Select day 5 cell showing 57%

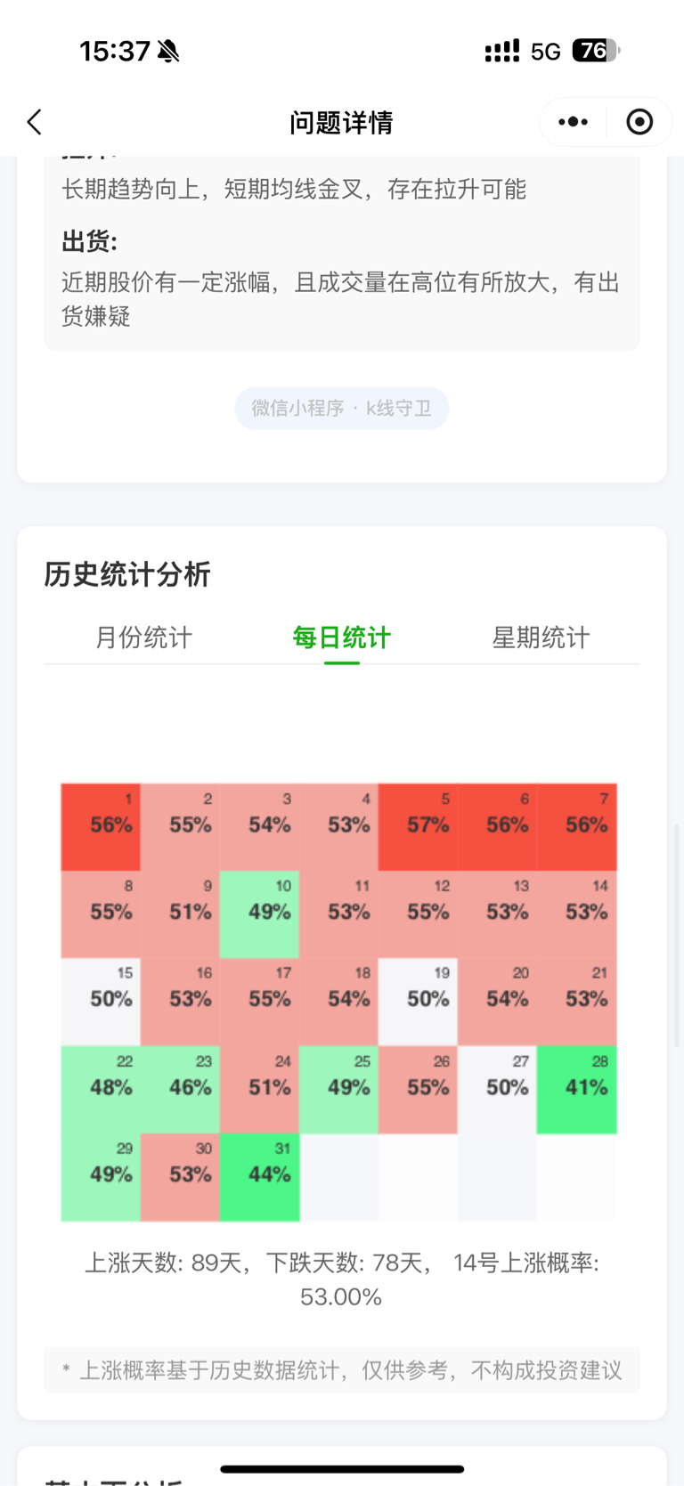click(x=418, y=827)
